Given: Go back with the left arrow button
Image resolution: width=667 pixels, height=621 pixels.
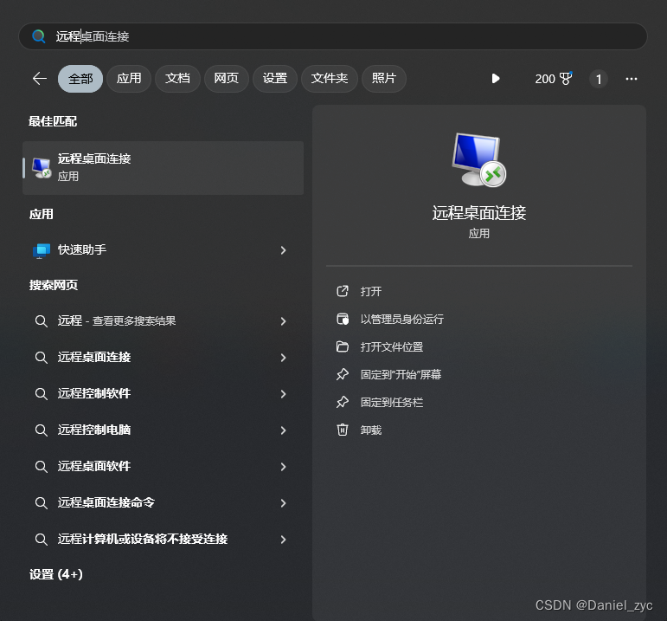Looking at the screenshot, I should coord(40,78).
